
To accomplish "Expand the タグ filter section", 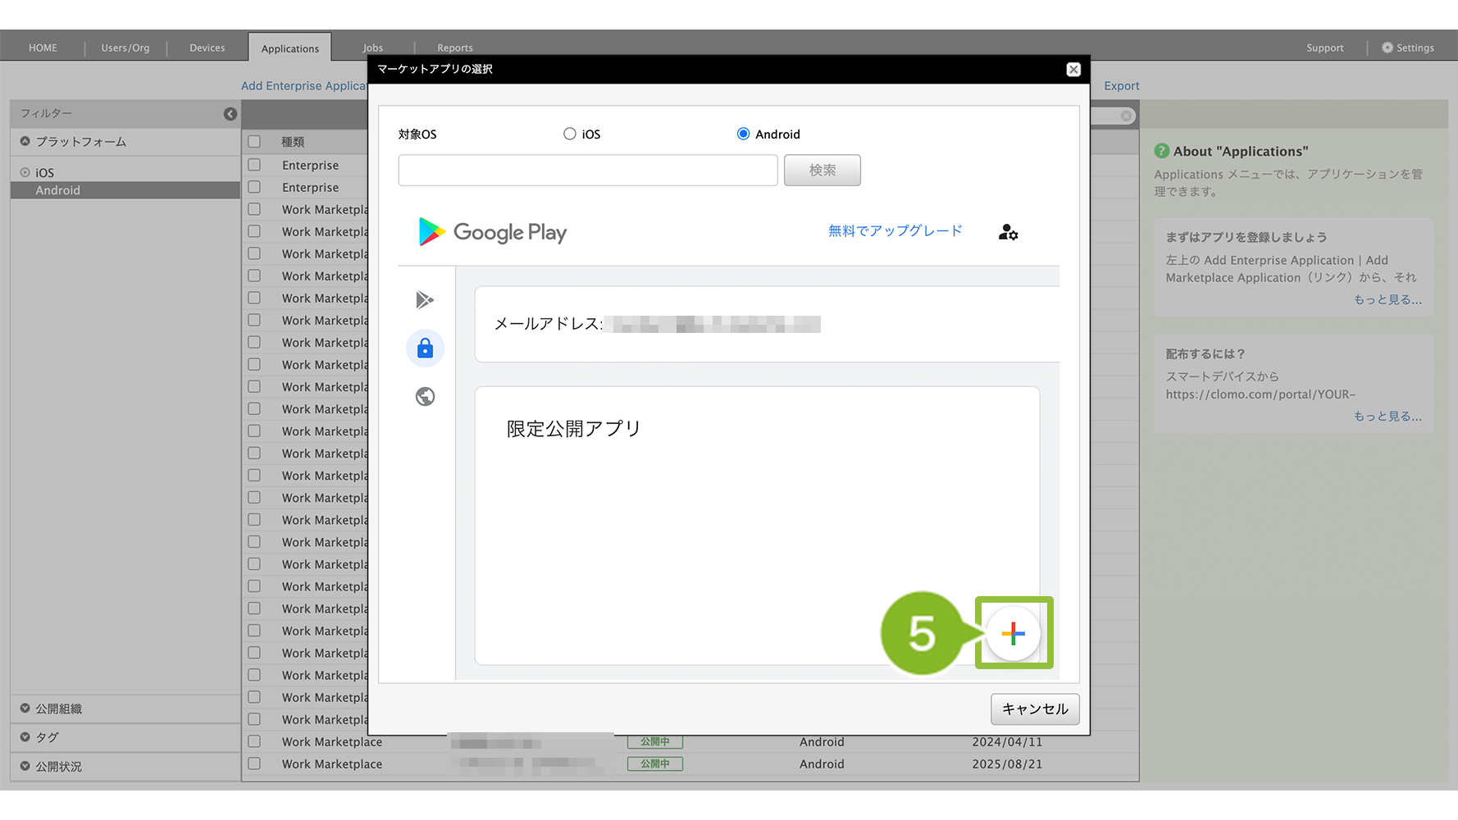I will tap(25, 737).
